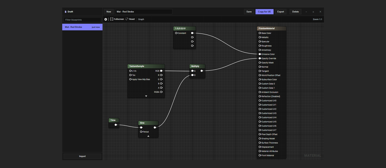
Task: Click the Tangent pin label
Action: [265, 71]
